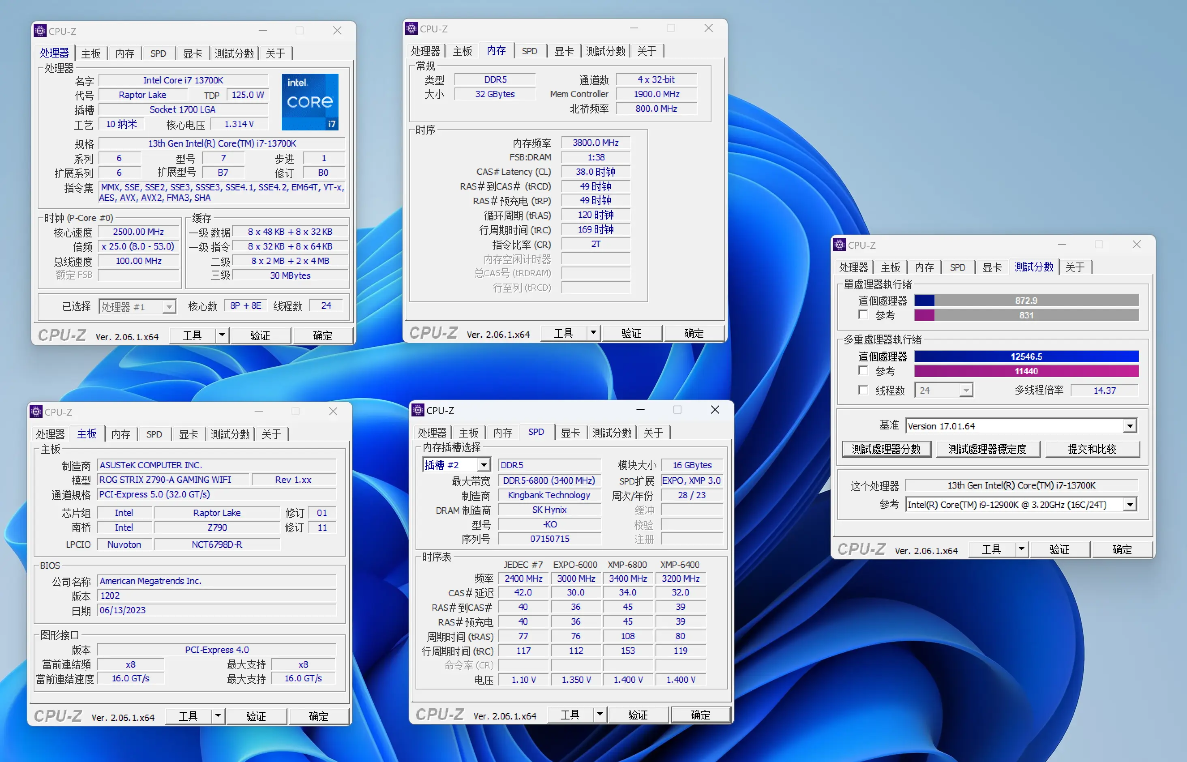Click the Mem Controller 1900.0 MHz value
This screenshot has height=762, width=1187.
tap(656, 94)
